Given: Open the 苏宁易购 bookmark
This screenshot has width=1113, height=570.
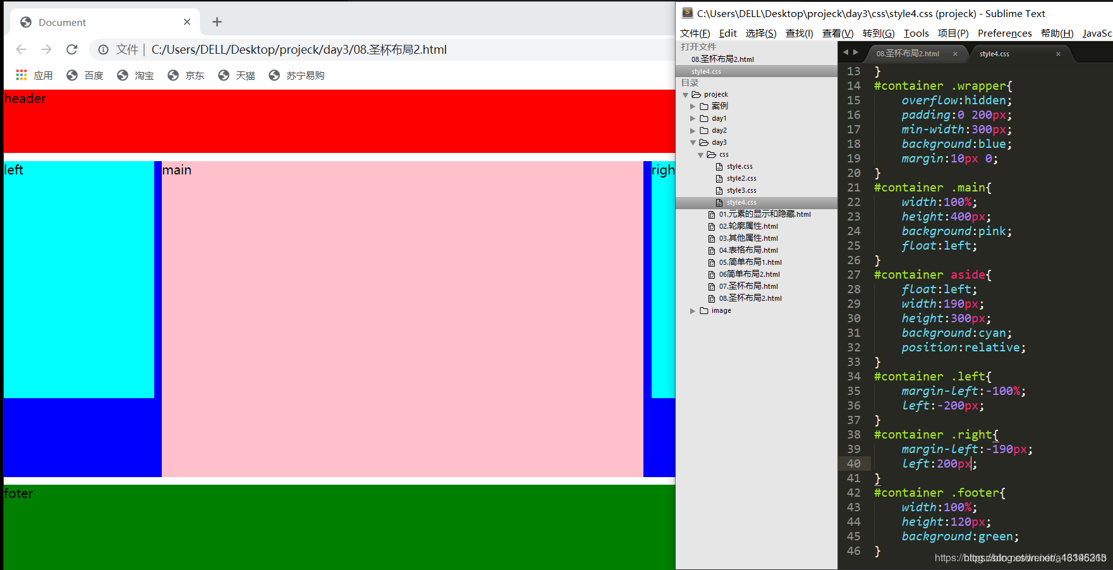Looking at the screenshot, I should pyautogui.click(x=296, y=75).
